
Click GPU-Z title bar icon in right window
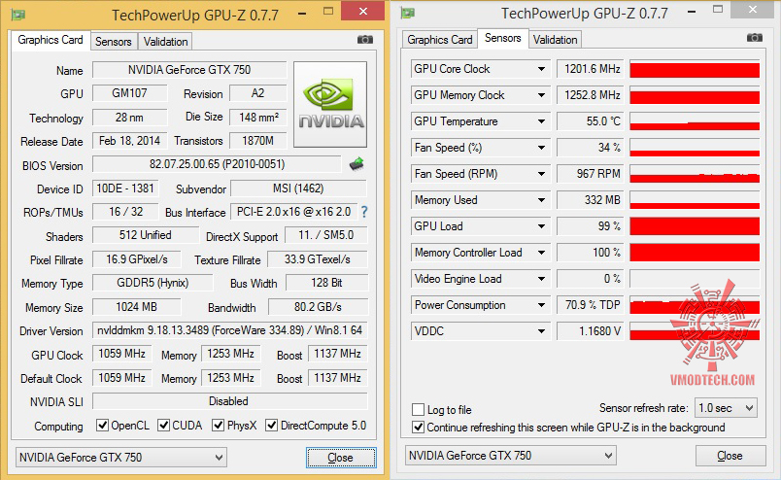click(x=408, y=13)
